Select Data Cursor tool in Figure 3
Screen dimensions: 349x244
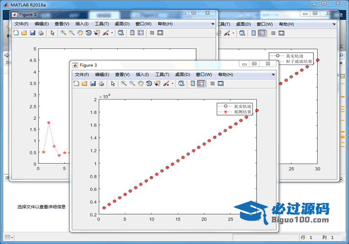coord(157,83)
